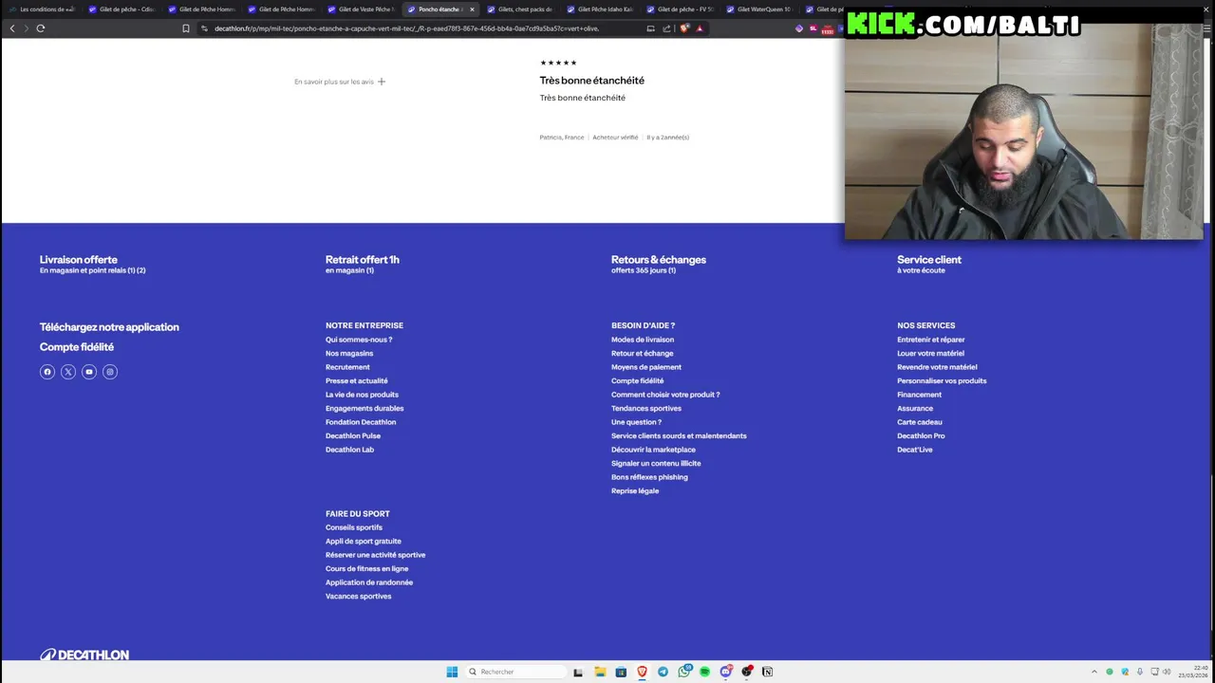This screenshot has height=683, width=1215.
Task: Click 'Livraison offerte' heading
Action: tap(79, 260)
